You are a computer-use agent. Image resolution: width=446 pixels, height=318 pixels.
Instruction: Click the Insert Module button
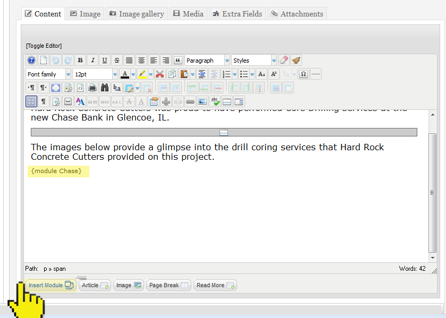51,285
